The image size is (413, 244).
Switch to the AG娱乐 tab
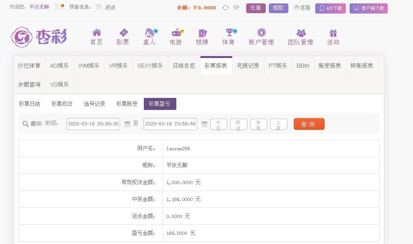tap(60, 66)
